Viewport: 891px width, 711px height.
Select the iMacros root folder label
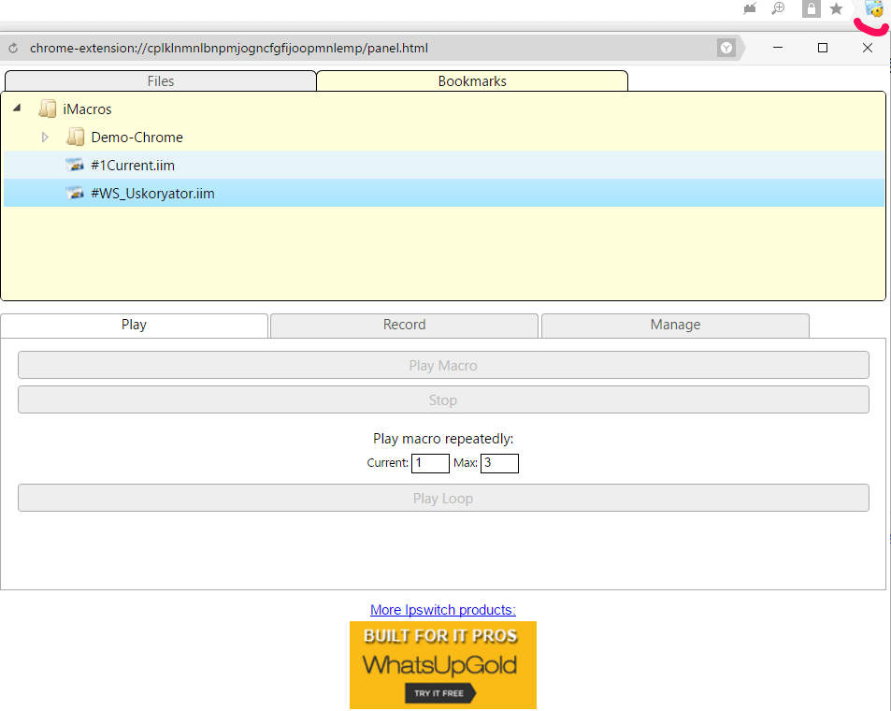[87, 109]
